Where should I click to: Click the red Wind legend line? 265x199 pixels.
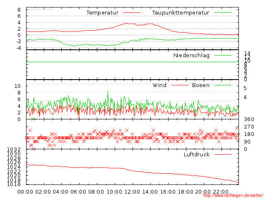click(180, 85)
